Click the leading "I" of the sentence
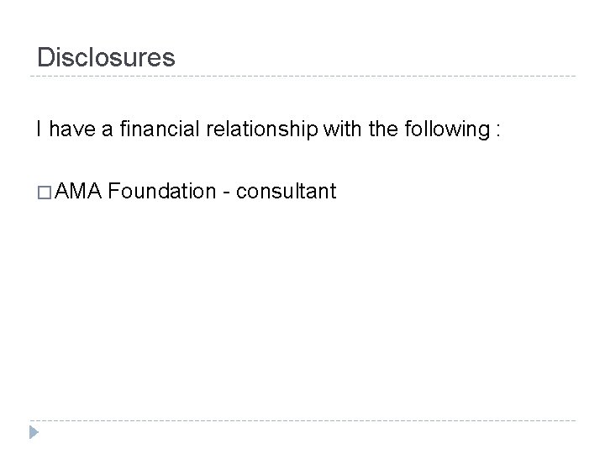 point(39,130)
